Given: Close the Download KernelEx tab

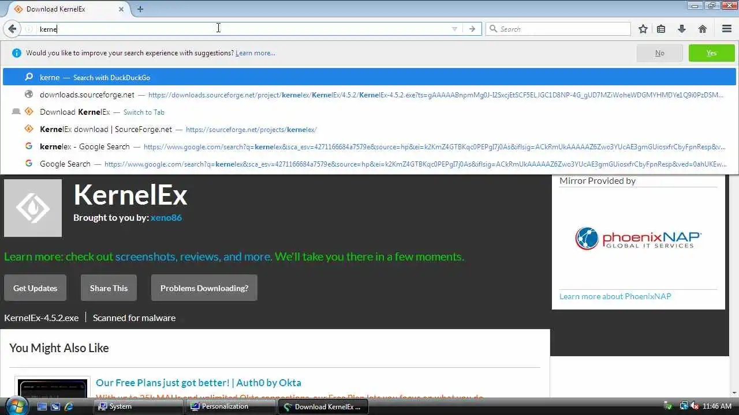Looking at the screenshot, I should [x=121, y=9].
